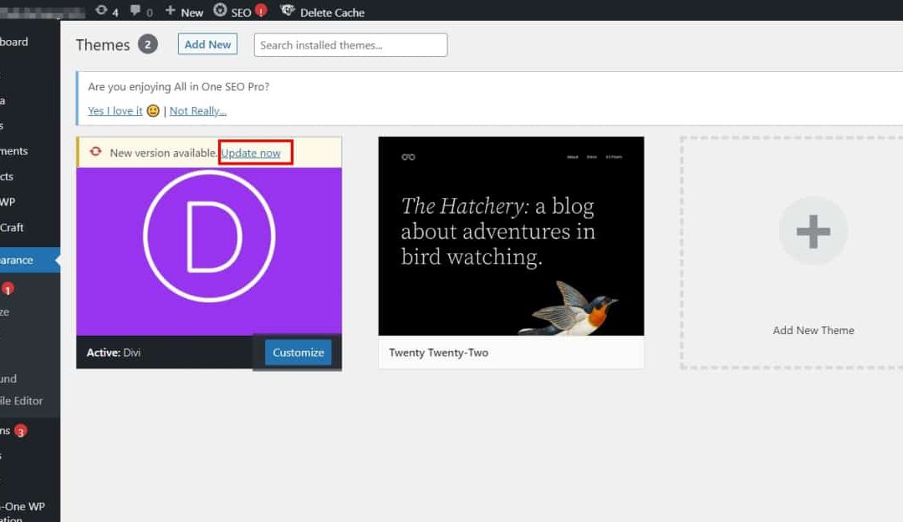Open the Craft sidebar menu item
This screenshot has height=522, width=903.
pyautogui.click(x=12, y=227)
